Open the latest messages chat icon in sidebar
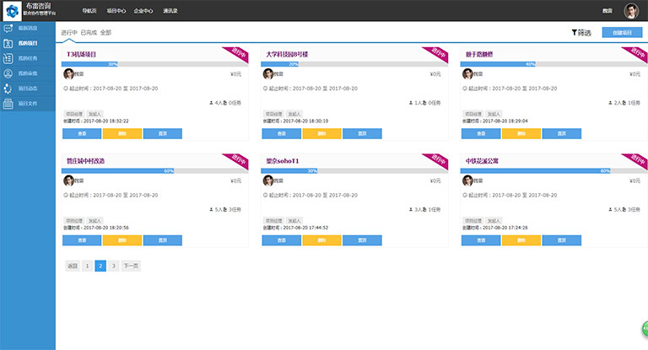This screenshot has width=648, height=350. click(8, 28)
